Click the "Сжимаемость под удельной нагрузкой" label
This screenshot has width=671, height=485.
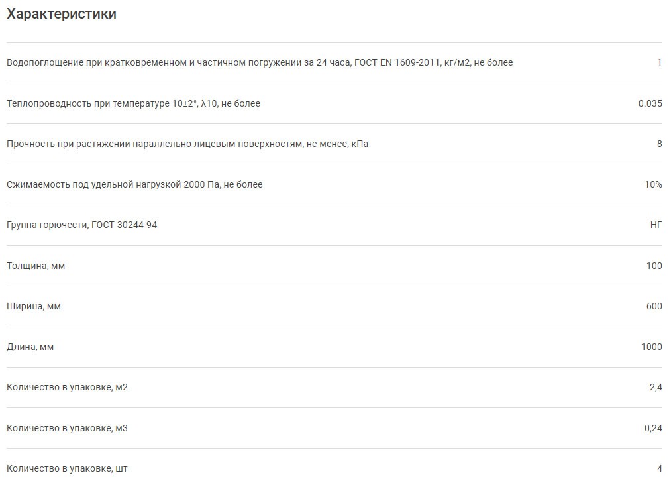click(x=134, y=184)
